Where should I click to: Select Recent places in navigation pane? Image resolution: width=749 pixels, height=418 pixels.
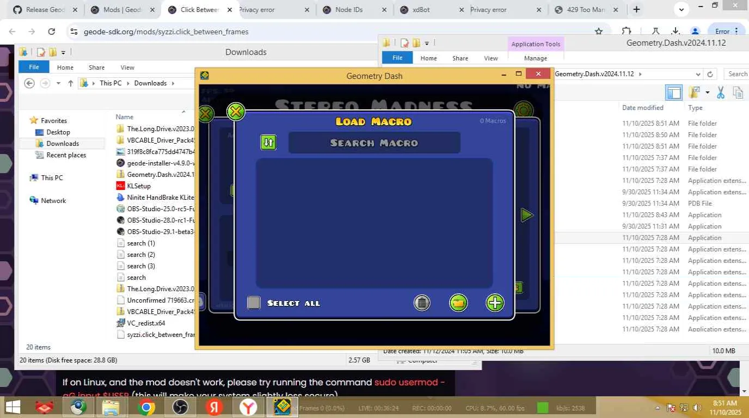coord(66,155)
